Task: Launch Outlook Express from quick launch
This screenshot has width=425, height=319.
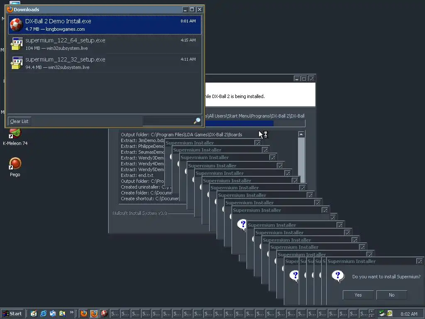Action: click(53, 314)
